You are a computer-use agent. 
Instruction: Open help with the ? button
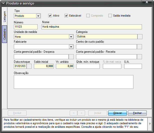point(150,124)
